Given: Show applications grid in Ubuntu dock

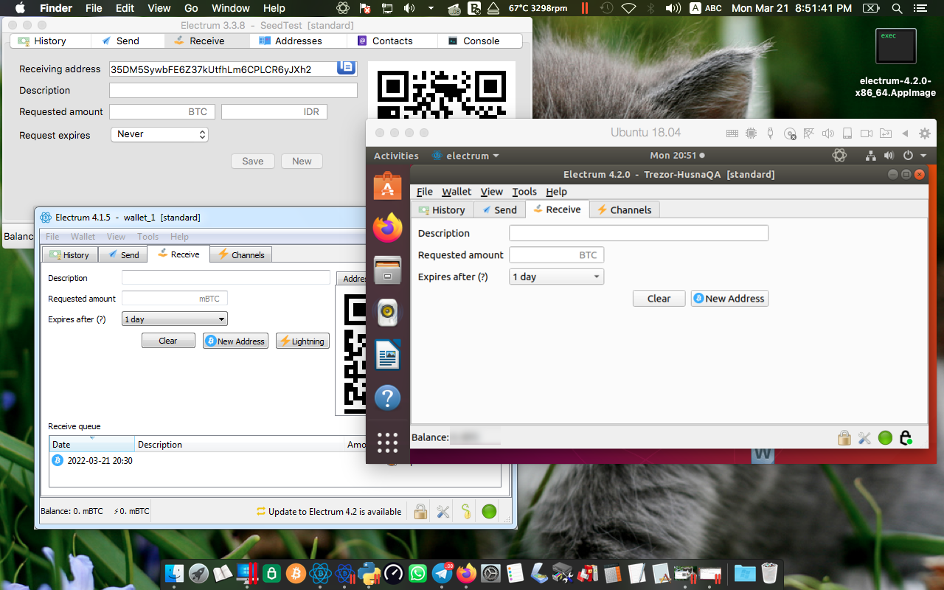Looking at the screenshot, I should coord(387,442).
